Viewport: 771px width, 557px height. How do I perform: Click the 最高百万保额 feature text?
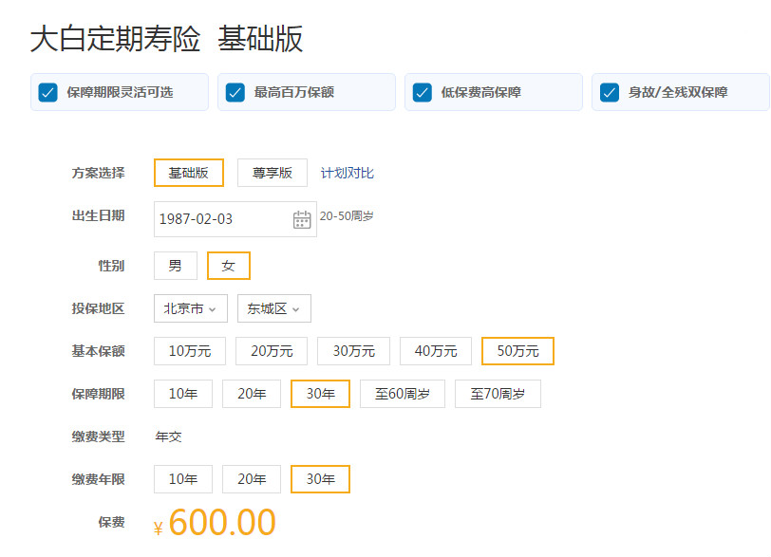click(x=294, y=92)
